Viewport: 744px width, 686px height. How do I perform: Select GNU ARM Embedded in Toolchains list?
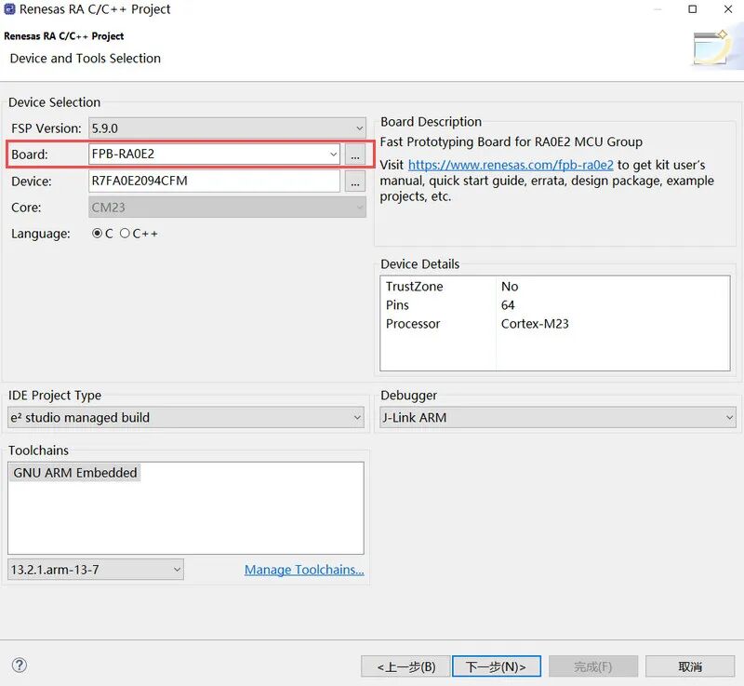[75, 473]
